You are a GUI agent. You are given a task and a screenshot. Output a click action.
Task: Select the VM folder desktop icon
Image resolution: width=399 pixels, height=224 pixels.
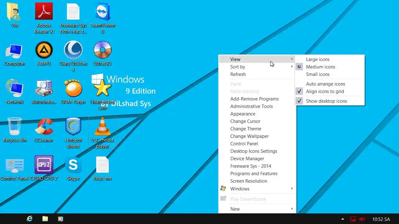(x=14, y=15)
